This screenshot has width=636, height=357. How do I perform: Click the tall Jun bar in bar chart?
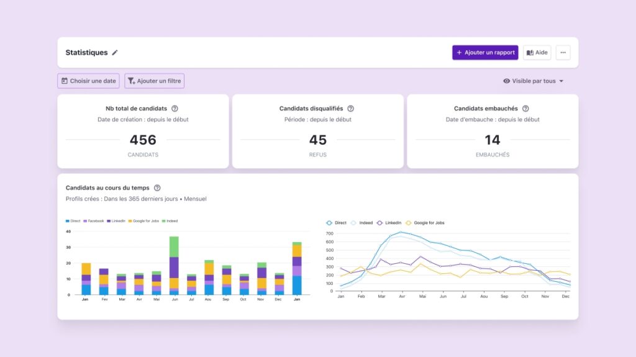[174, 265]
